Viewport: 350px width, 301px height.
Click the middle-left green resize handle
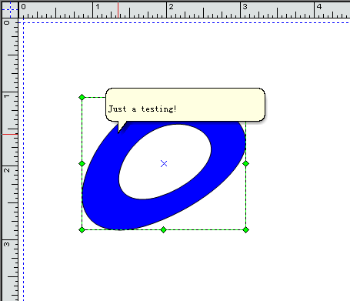point(82,163)
